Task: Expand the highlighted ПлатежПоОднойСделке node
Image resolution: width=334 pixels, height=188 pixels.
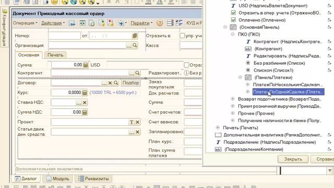Action: [x=247, y=92]
